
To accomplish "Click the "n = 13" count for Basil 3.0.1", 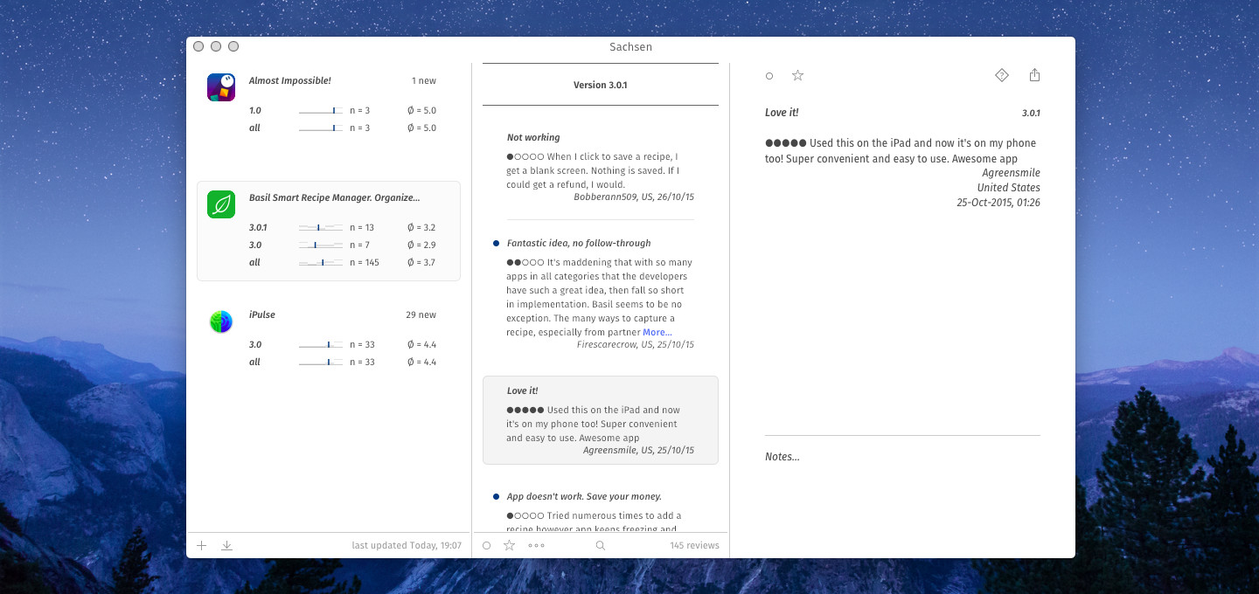I will [362, 227].
